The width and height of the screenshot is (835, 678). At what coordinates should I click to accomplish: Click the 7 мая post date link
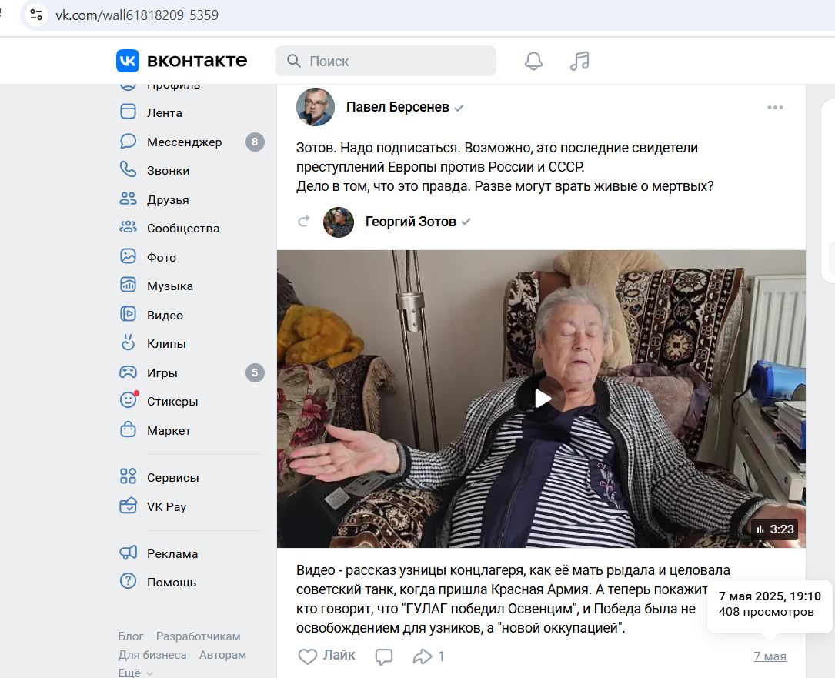770,656
